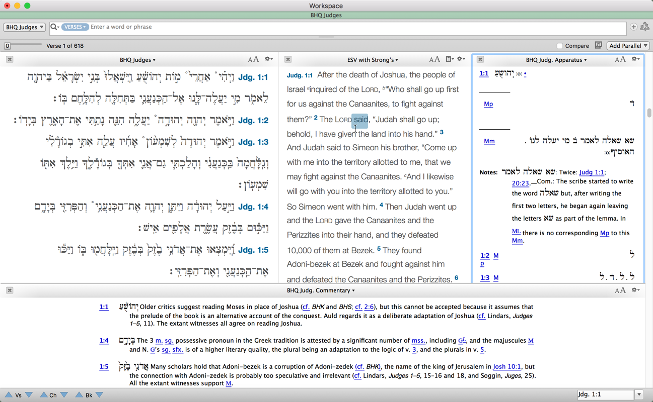Click the 1:1 link in Commentary pane
The width and height of the screenshot is (653, 402).
(x=104, y=307)
